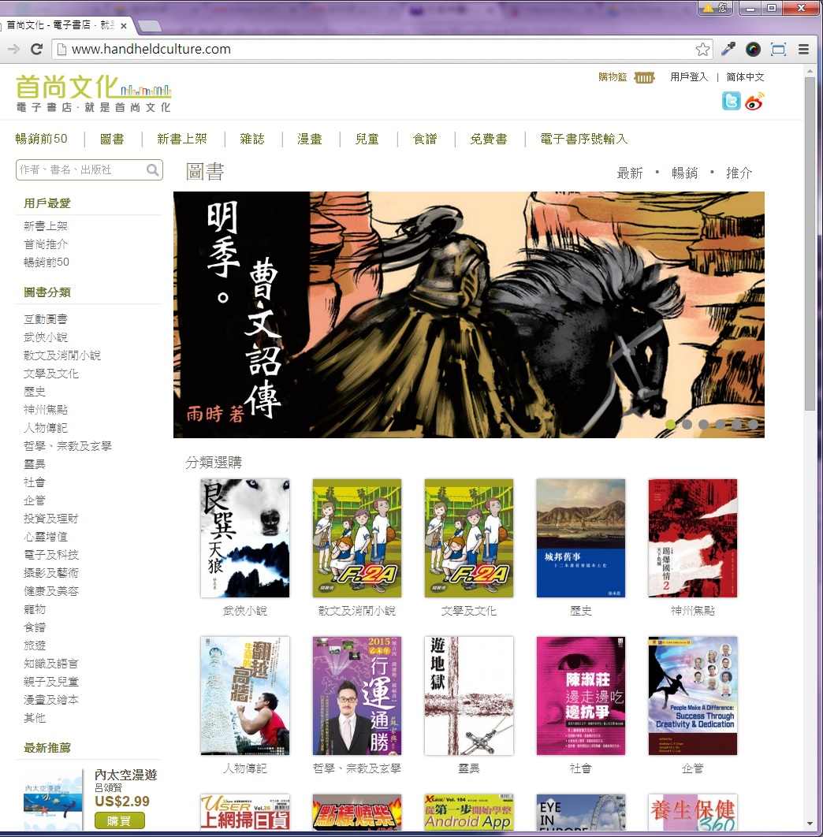Select the last carousel dot

[x=753, y=424]
